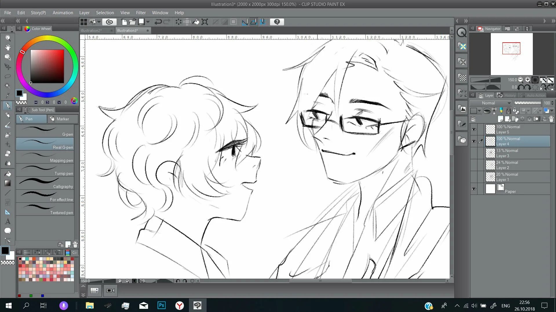This screenshot has height=312, width=556.
Task: Open the Color Wheel panel menu
Action: [19, 28]
